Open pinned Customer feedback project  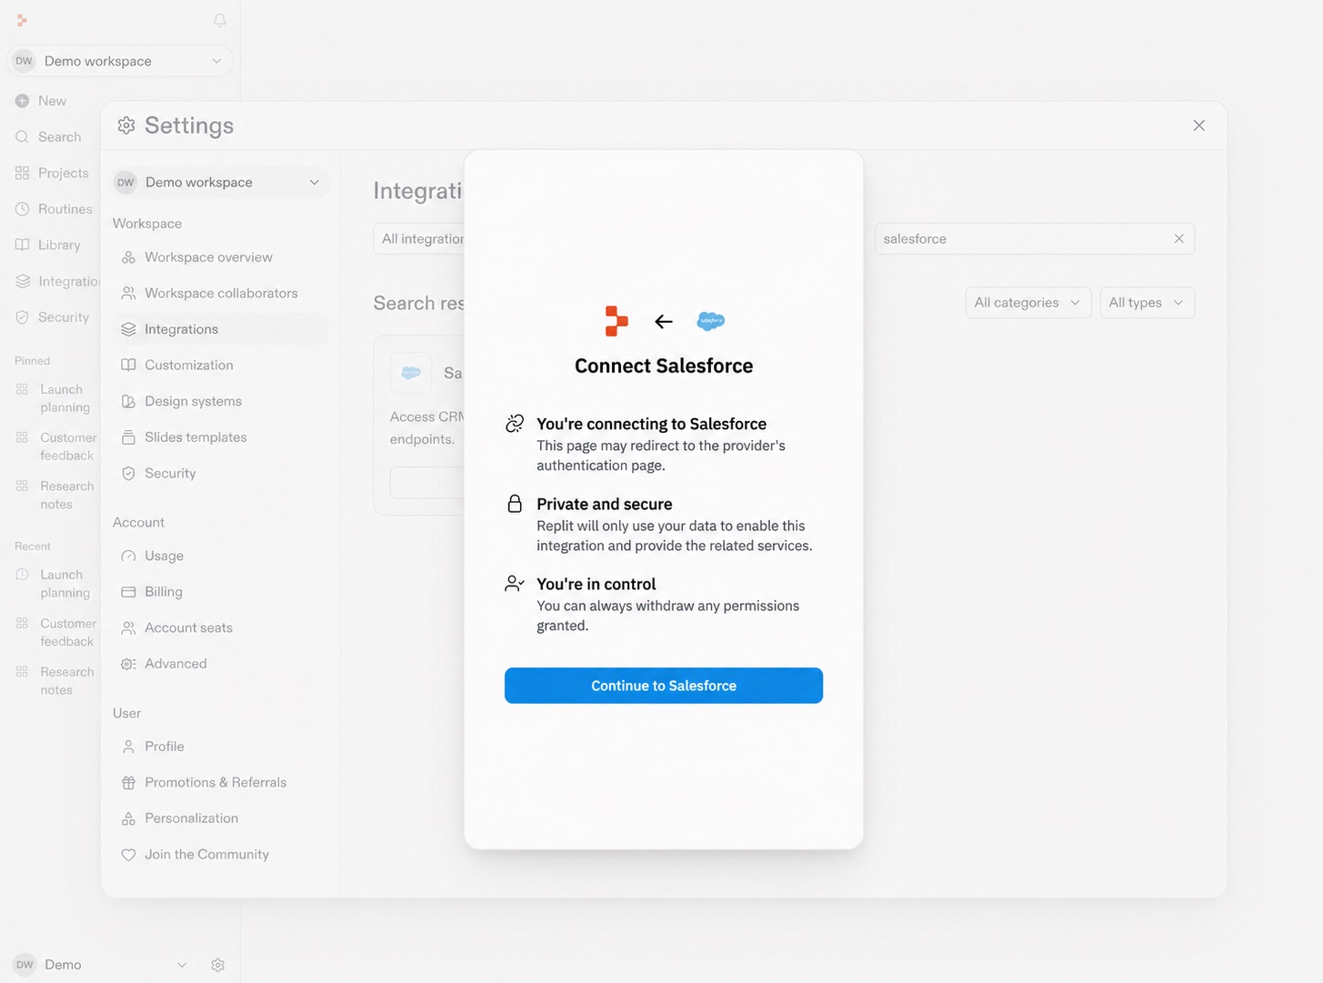(55, 446)
